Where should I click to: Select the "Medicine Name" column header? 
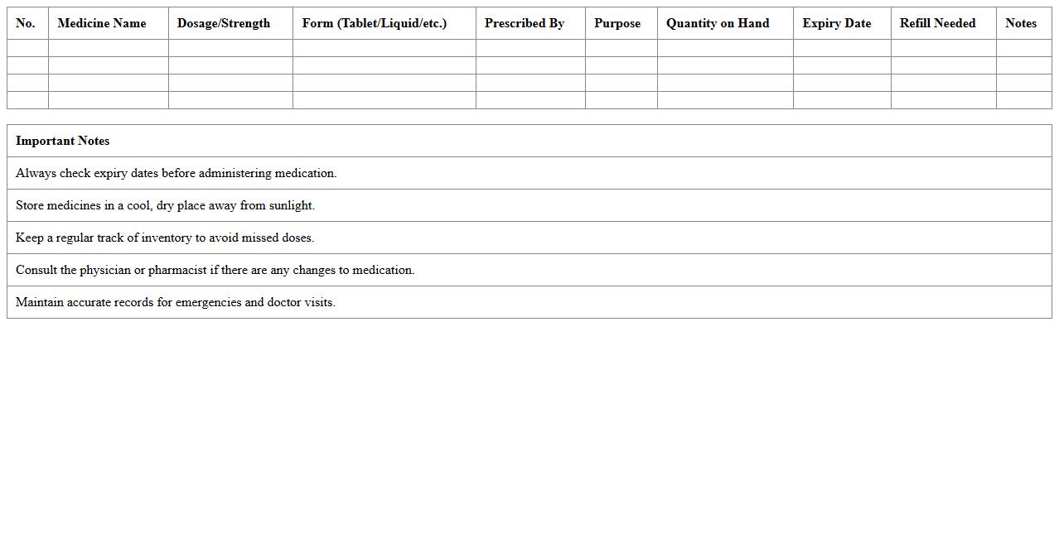click(102, 23)
